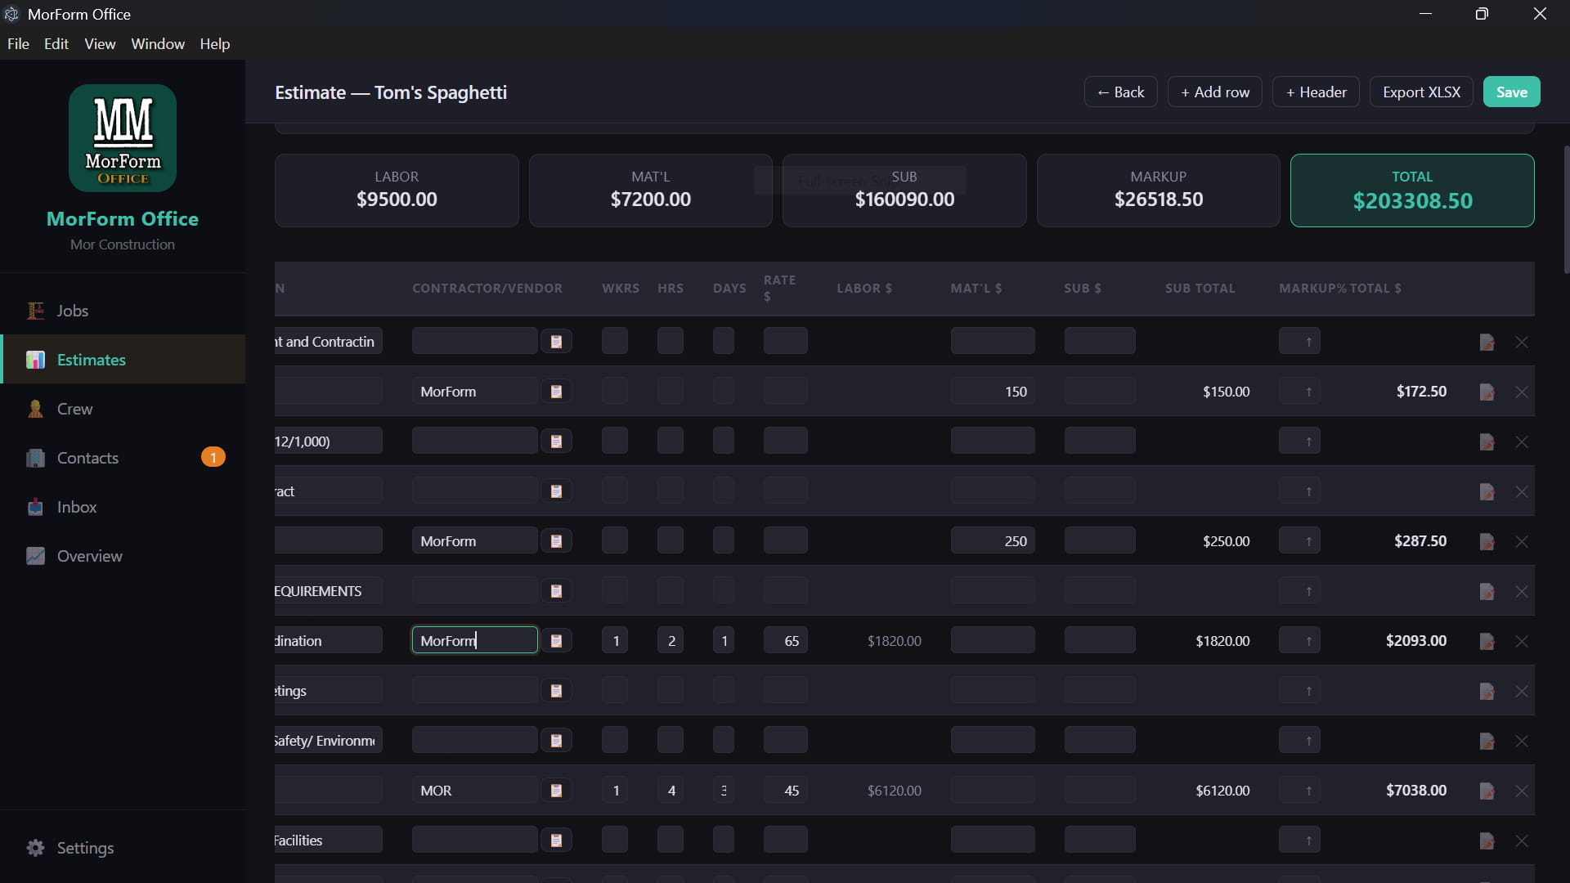Screen dimensions: 1570x883
Task: Delete the $287.50 row with X icon
Action: [1522, 542]
